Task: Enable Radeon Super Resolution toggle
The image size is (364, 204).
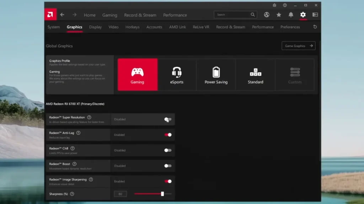Action: pyautogui.click(x=168, y=119)
